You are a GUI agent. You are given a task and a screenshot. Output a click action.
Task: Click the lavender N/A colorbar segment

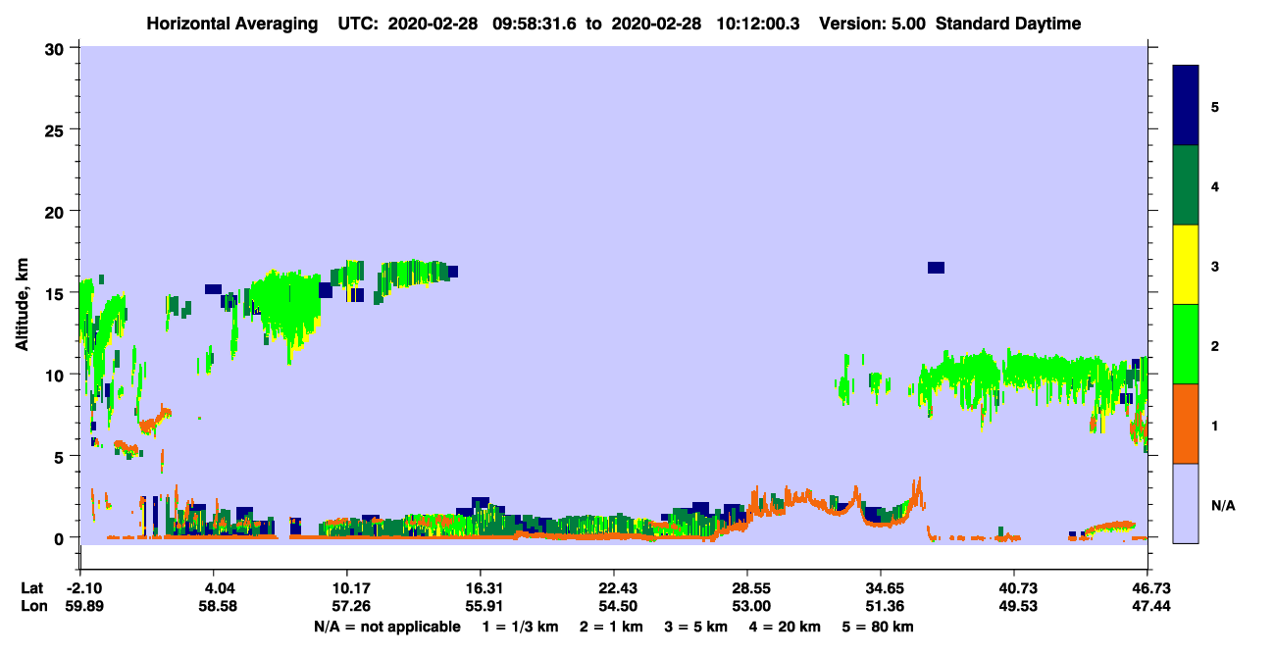click(1186, 503)
